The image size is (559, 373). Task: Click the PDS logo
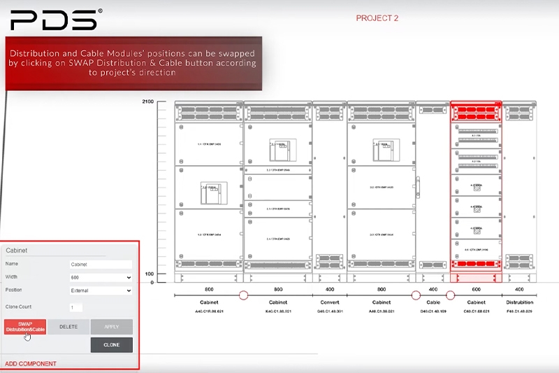click(x=56, y=20)
